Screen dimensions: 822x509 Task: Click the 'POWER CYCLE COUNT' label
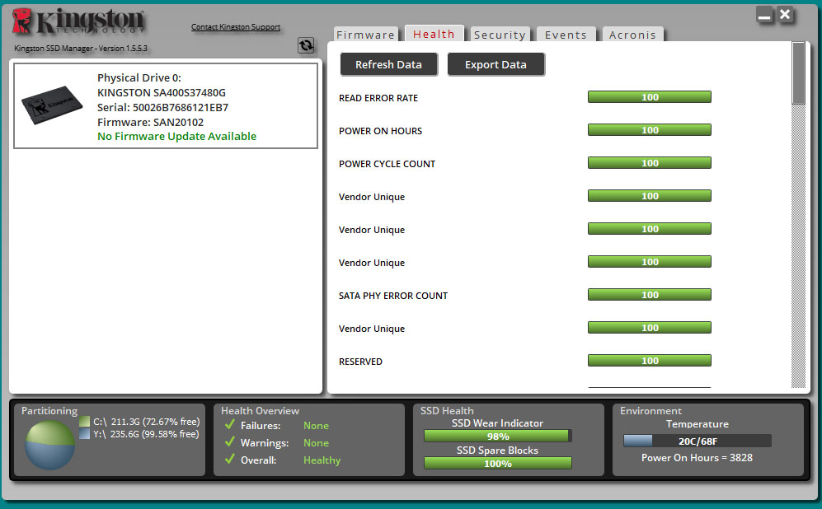click(x=387, y=164)
